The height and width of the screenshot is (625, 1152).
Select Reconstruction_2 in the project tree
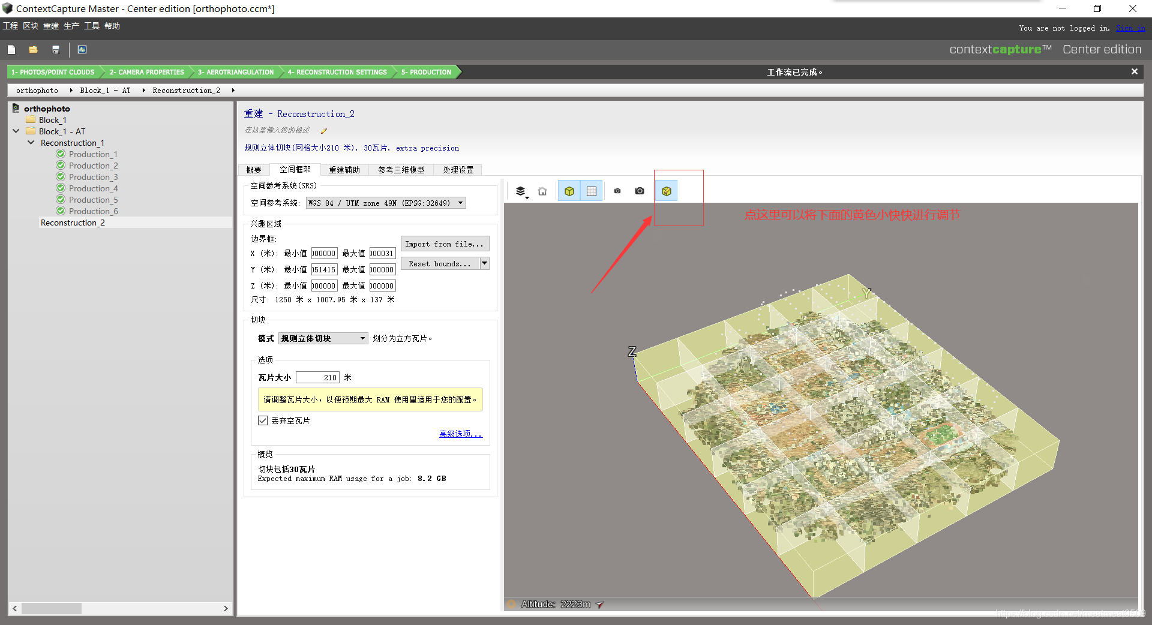click(73, 223)
